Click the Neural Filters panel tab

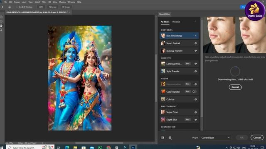pyautogui.click(x=165, y=14)
